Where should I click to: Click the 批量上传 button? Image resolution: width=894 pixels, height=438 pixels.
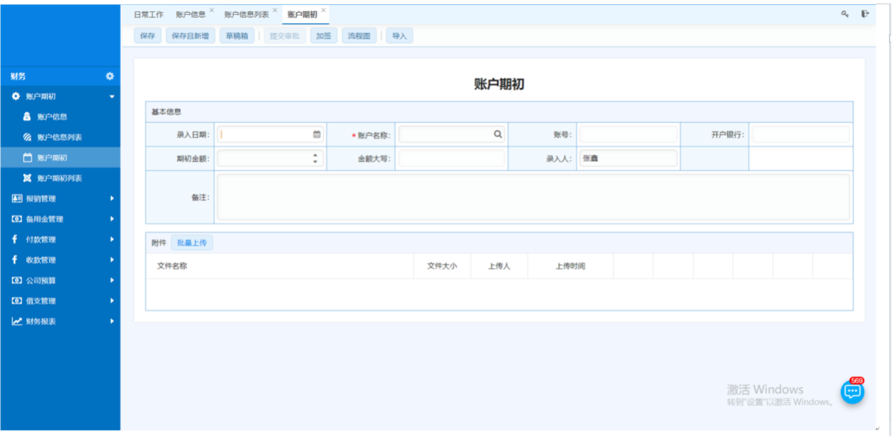pos(192,243)
